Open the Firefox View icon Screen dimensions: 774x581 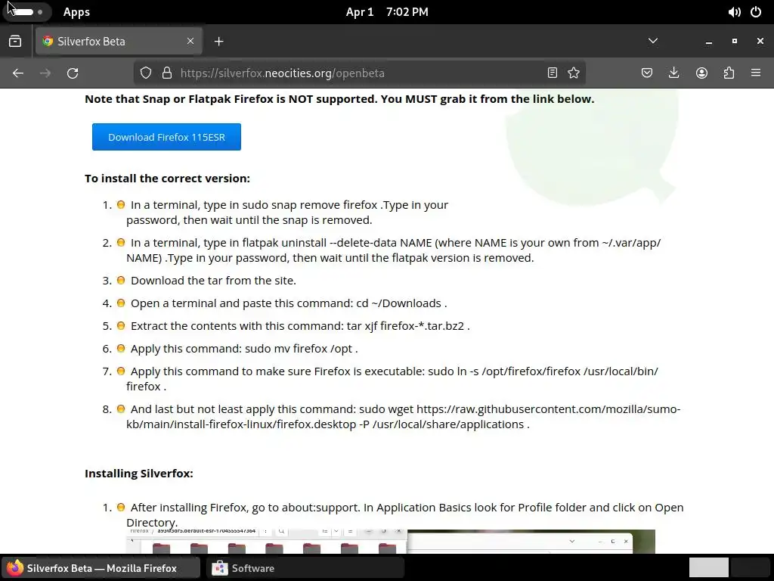coord(15,42)
